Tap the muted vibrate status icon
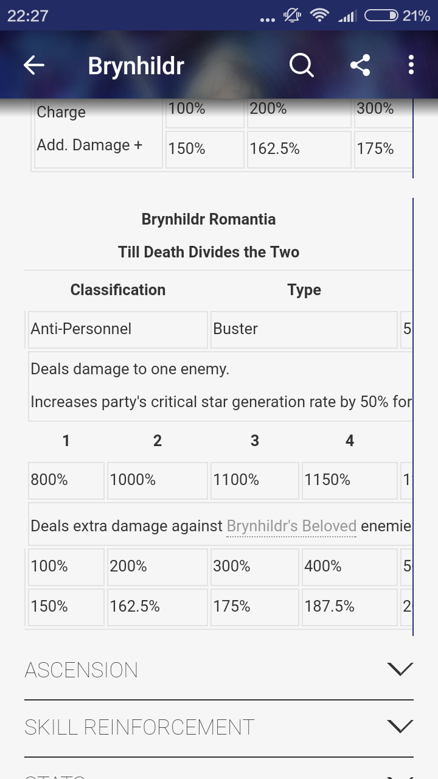Viewport: 438px width, 779px height. (293, 15)
